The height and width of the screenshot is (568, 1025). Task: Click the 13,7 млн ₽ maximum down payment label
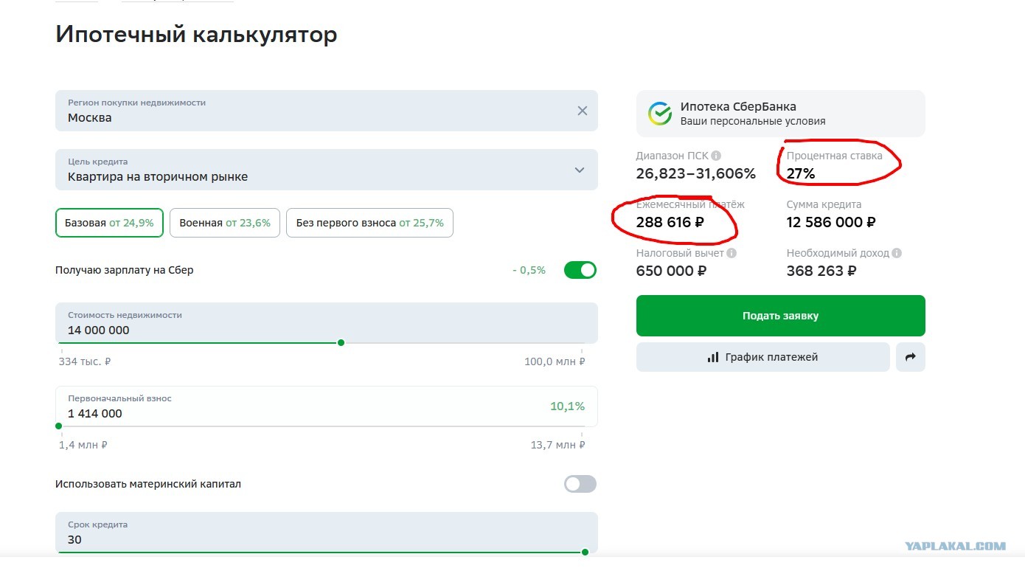click(x=558, y=445)
